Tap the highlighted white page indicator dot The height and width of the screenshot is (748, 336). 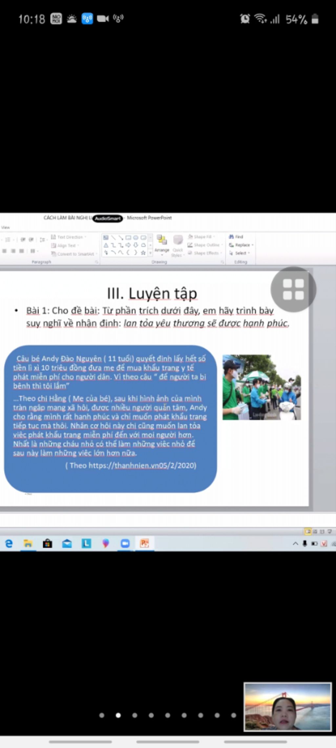coord(118,715)
